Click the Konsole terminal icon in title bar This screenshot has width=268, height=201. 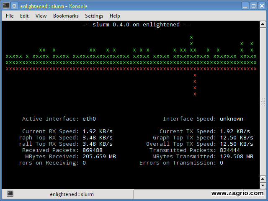[x=6, y=6]
